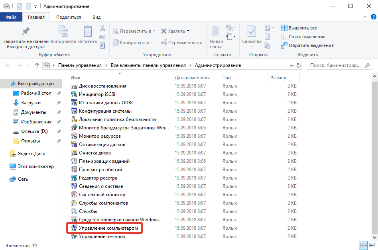Click the Pin to Quick Access icon
Screen dimensions: 378x250
click(26, 31)
